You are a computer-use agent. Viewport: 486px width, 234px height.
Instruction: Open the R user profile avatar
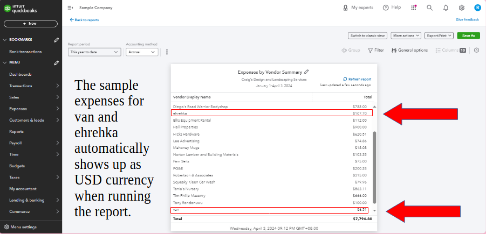(x=477, y=8)
